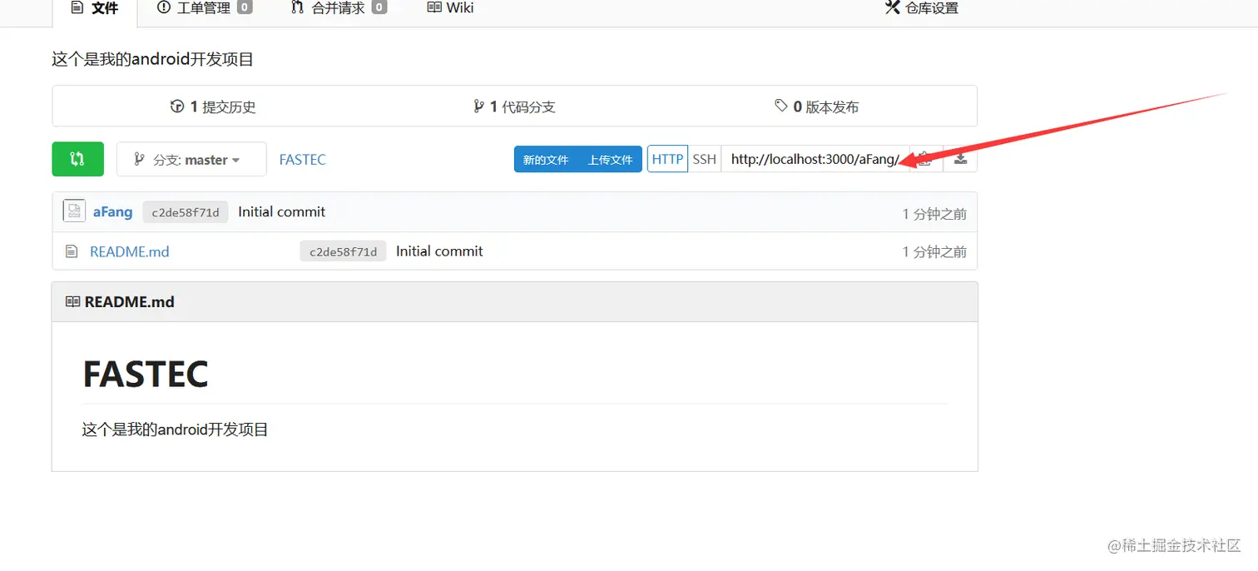The height and width of the screenshot is (571, 1258).
Task: Open the FASTEC breadcrumb link
Action: pos(303,159)
